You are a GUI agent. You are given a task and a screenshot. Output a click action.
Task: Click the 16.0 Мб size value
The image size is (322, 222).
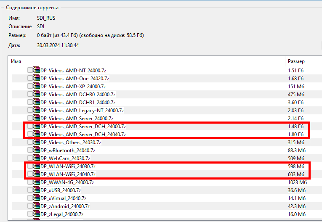(x=297, y=214)
